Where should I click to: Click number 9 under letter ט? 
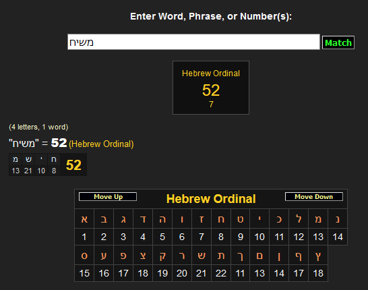point(240,237)
